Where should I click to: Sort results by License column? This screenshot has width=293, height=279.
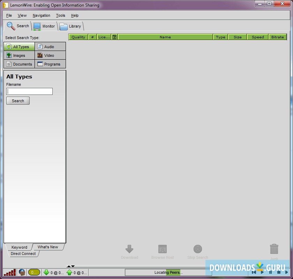(104, 37)
